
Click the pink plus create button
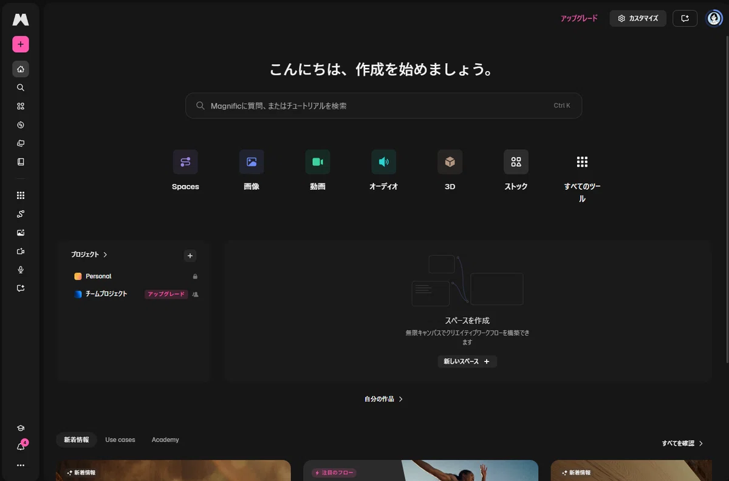click(21, 44)
